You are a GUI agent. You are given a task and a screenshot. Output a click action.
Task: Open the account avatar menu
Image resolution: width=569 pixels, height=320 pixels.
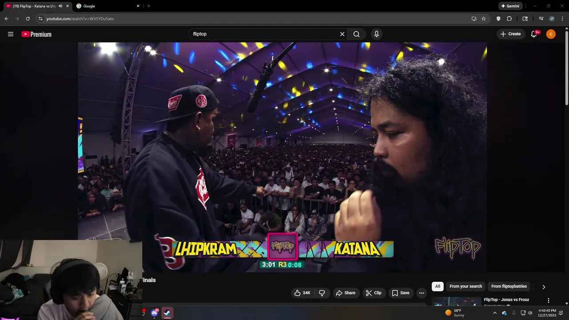(x=551, y=34)
